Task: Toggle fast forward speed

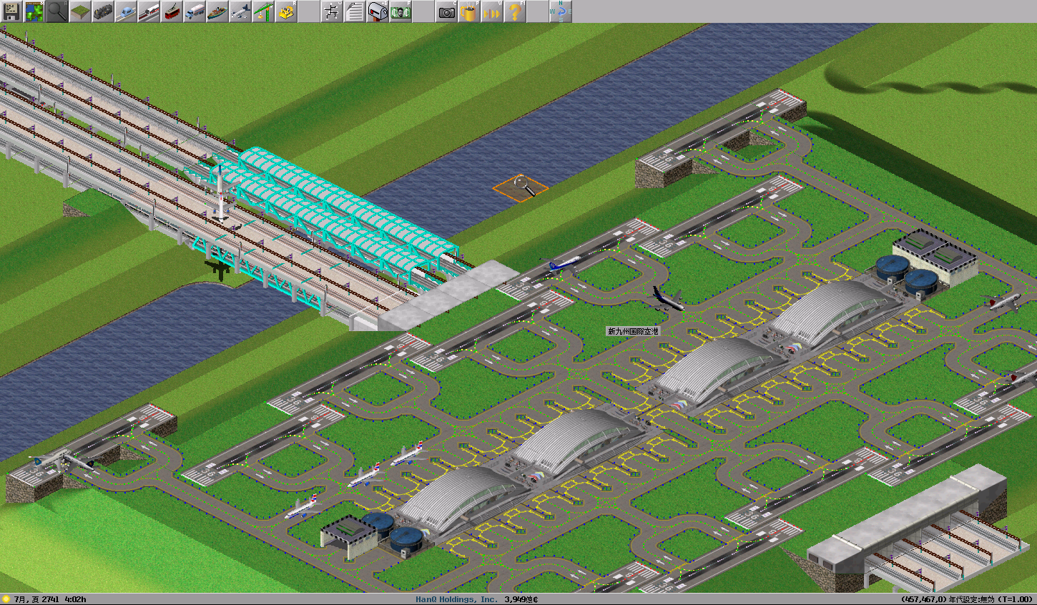Action: [492, 11]
